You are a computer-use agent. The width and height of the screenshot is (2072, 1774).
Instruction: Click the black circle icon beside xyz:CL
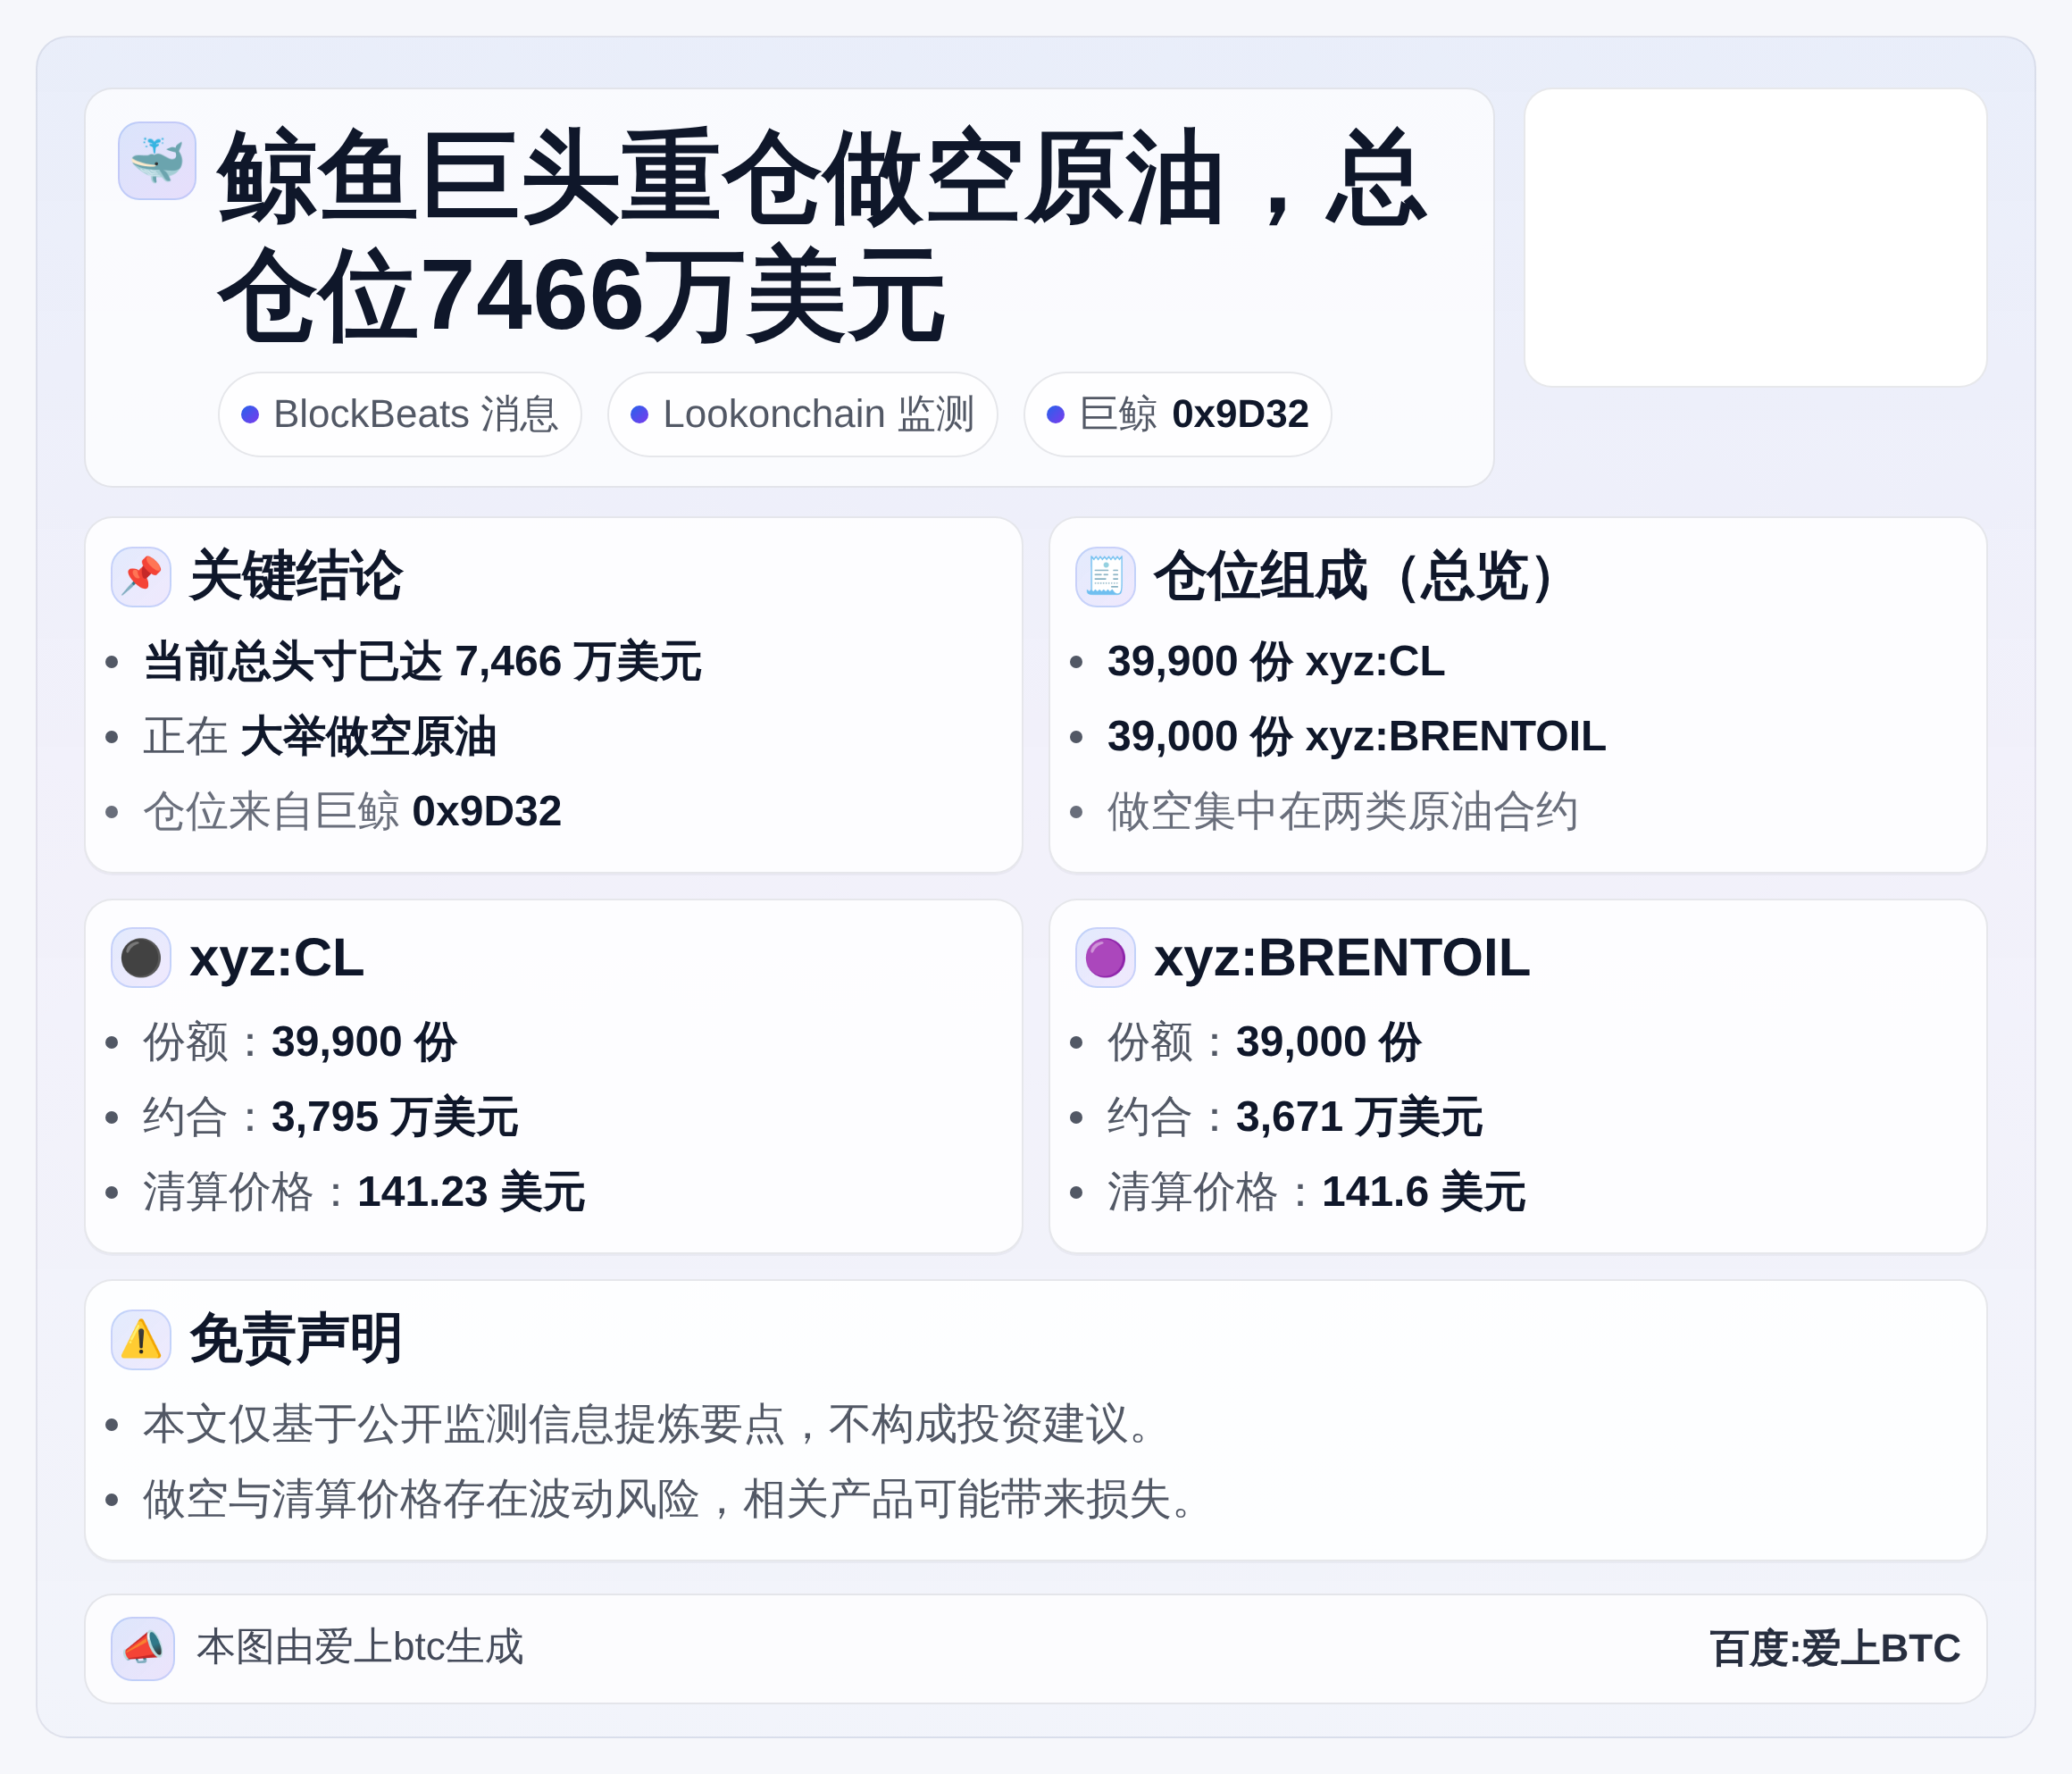141,958
